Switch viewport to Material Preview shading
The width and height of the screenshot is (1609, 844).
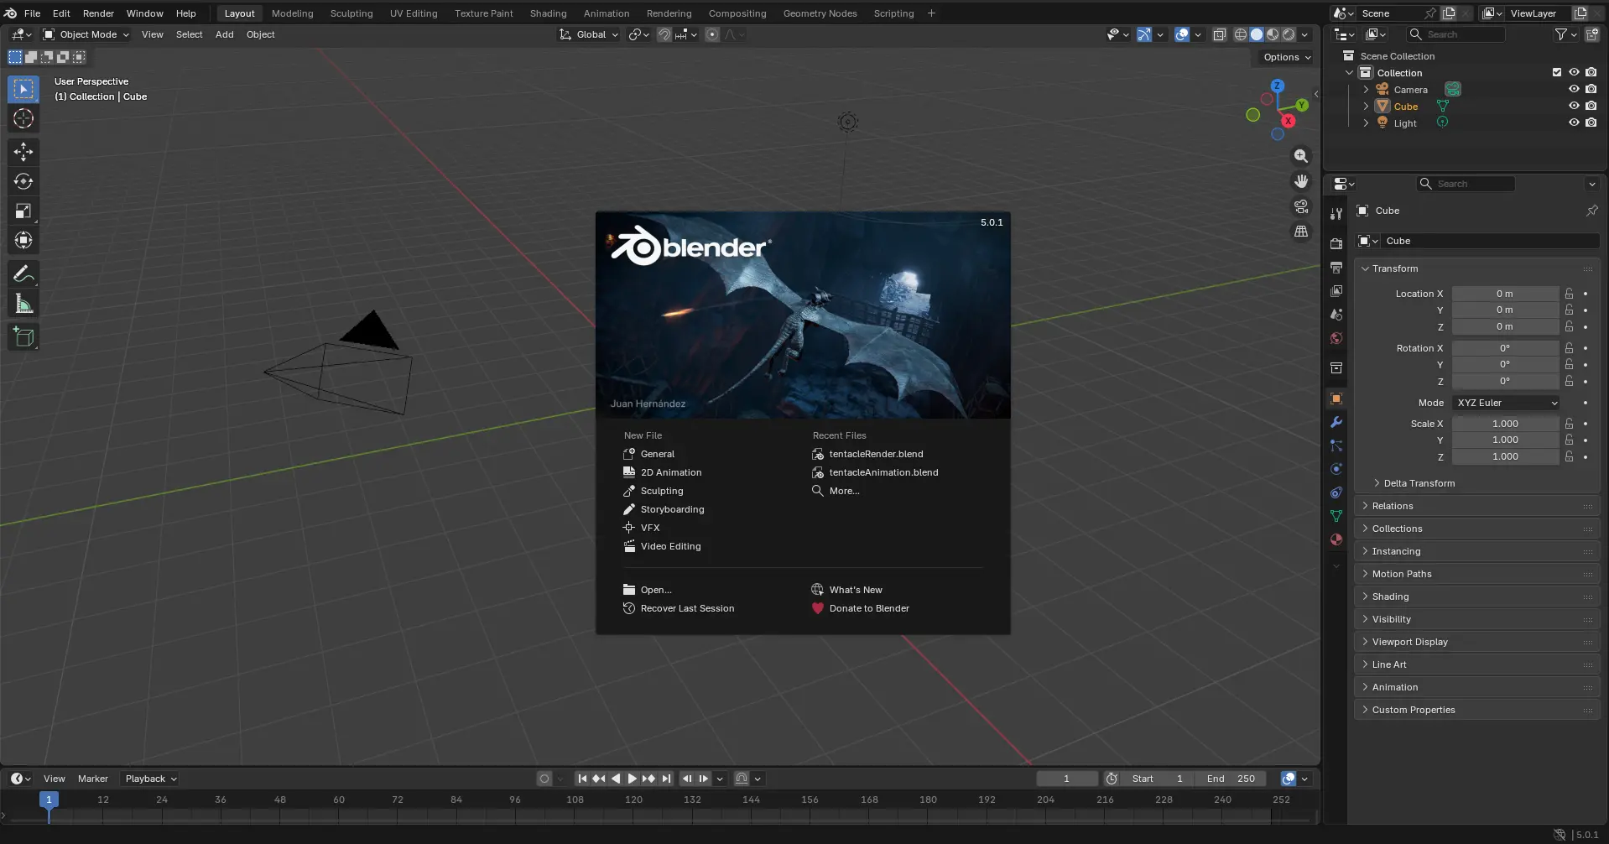point(1272,34)
